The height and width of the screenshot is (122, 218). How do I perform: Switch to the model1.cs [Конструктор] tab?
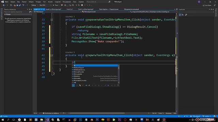tap(53, 9)
